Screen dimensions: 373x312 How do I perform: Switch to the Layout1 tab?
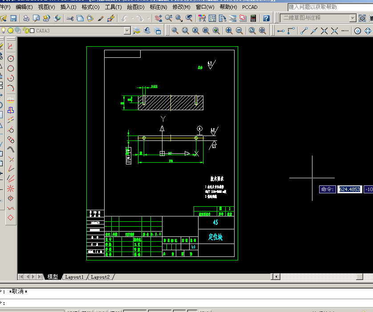(x=74, y=277)
